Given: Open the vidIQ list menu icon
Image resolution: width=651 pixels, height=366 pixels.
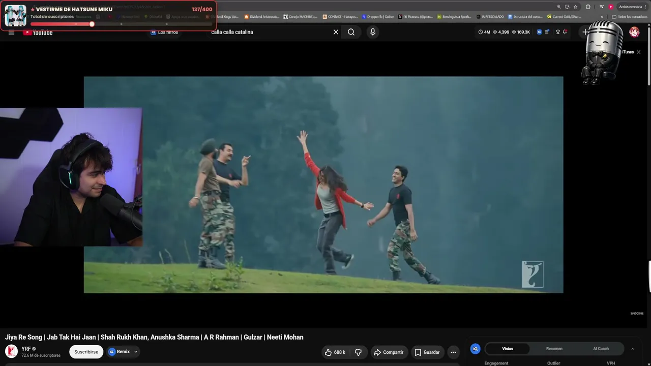Looking at the screenshot, I should pos(547,32).
